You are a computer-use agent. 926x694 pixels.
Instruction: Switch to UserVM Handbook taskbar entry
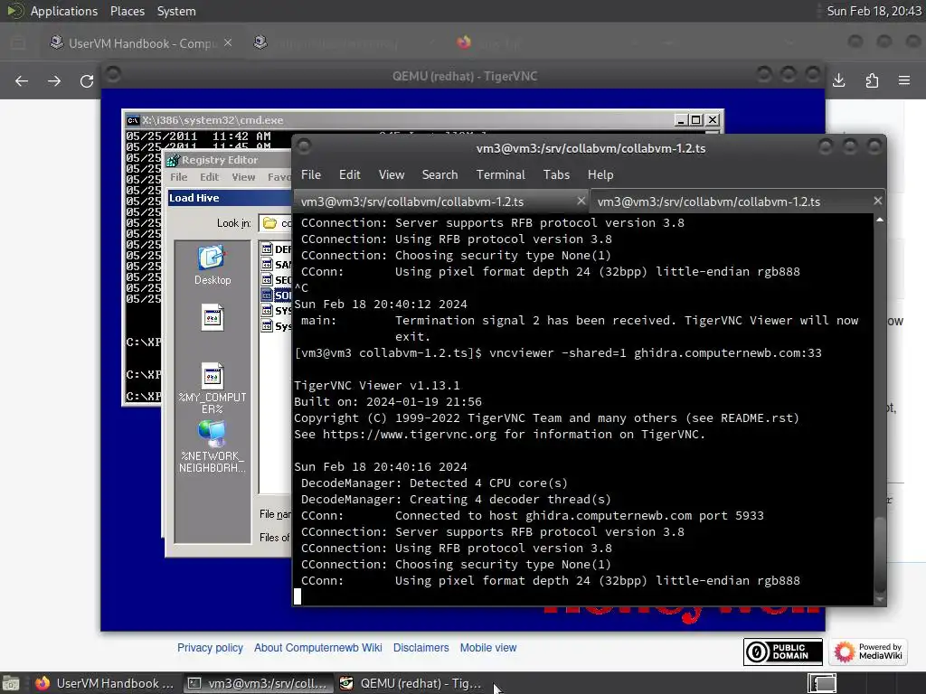click(x=105, y=683)
